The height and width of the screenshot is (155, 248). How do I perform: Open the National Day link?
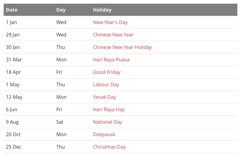(x=107, y=122)
